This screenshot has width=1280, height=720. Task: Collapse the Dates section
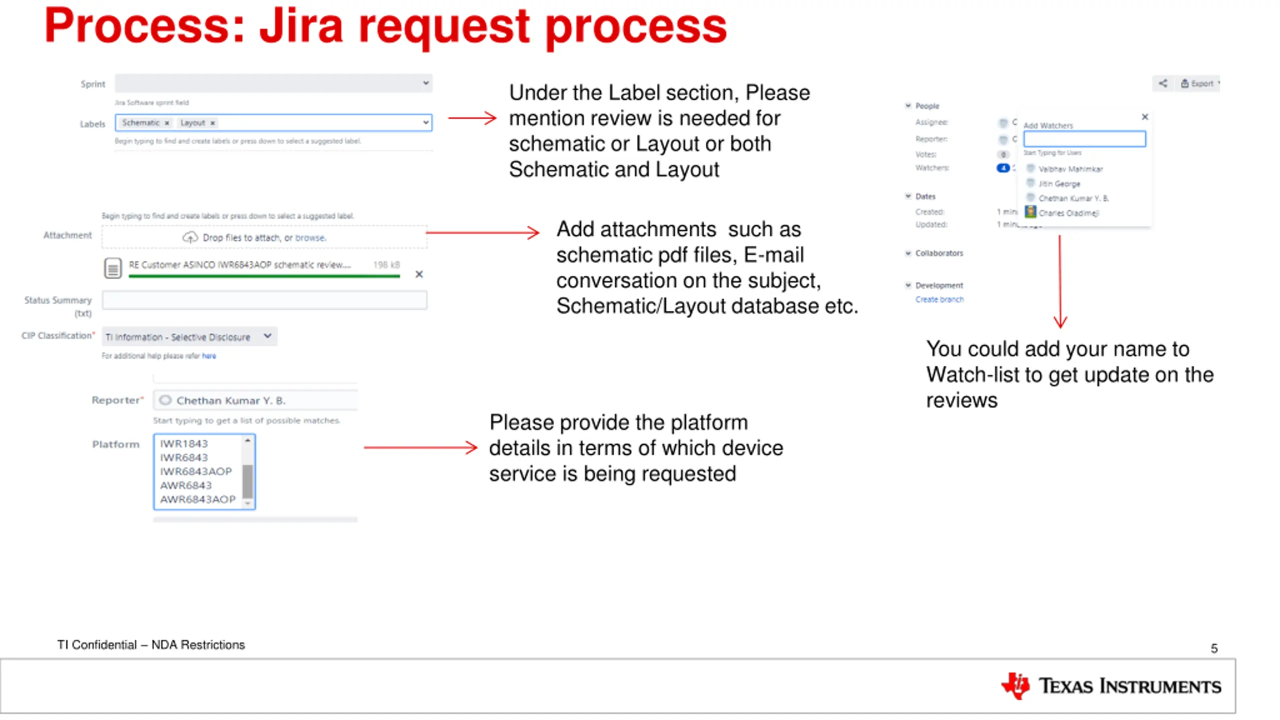[x=908, y=196]
